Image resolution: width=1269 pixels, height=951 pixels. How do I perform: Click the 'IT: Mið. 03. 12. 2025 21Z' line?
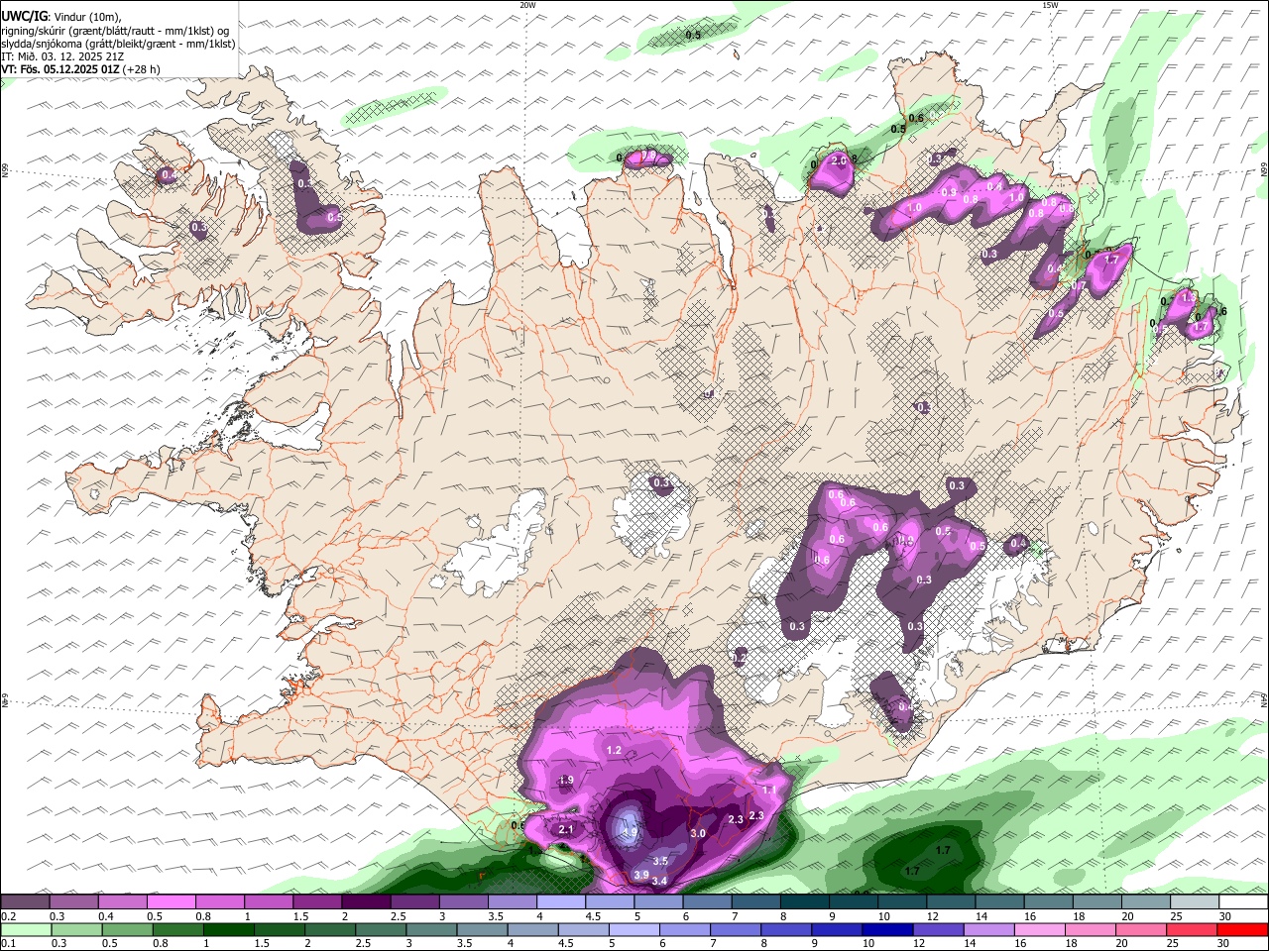click(x=62, y=56)
